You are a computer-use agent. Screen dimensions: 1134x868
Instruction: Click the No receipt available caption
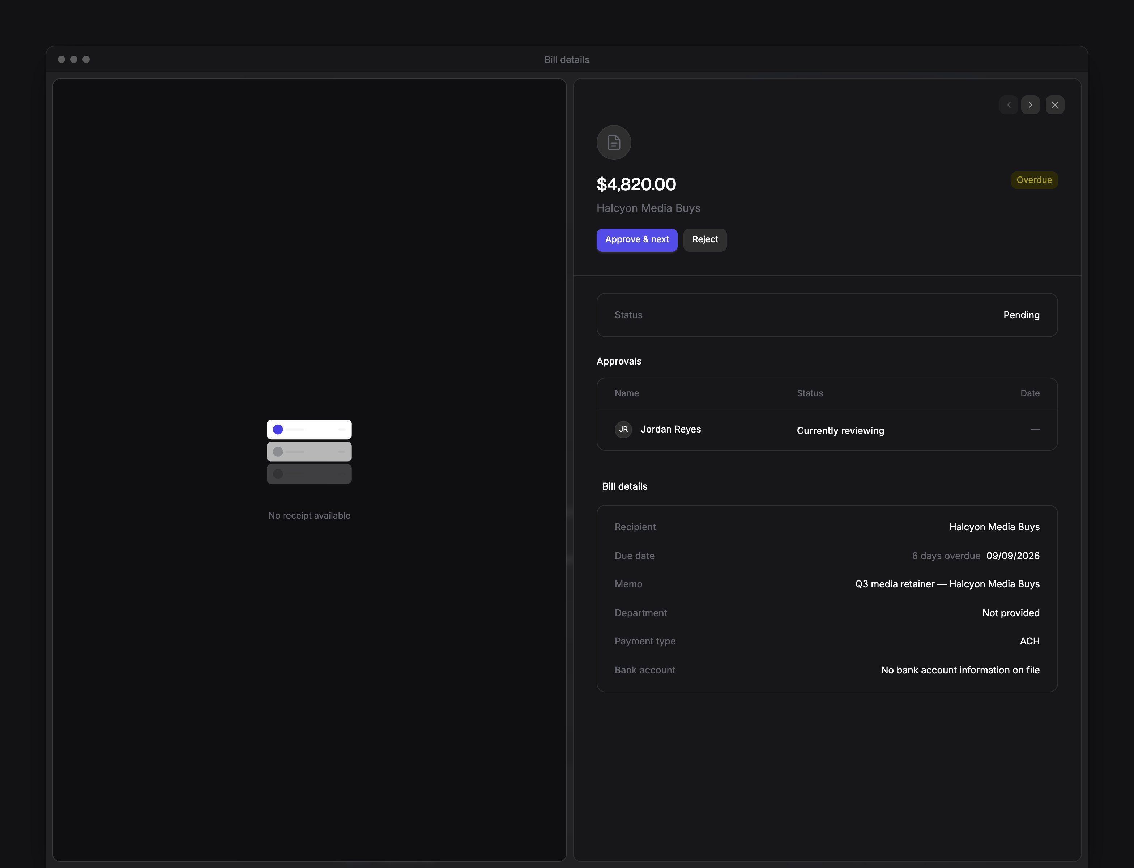pos(309,516)
